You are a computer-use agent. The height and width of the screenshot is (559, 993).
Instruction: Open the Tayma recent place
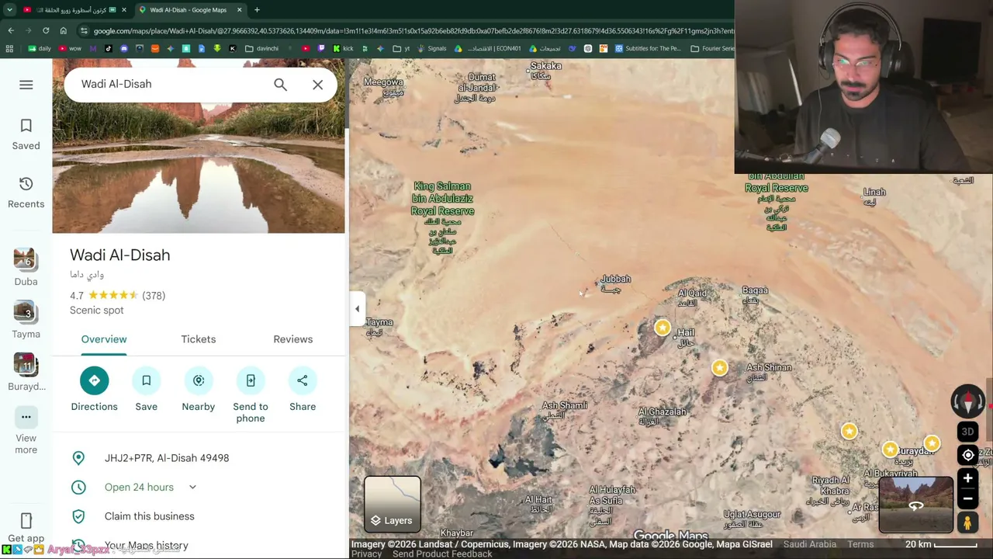(26, 320)
